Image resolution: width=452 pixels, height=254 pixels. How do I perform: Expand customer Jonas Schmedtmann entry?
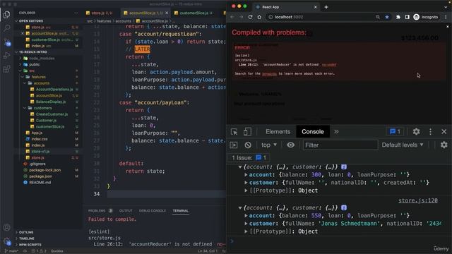[x=246, y=224]
